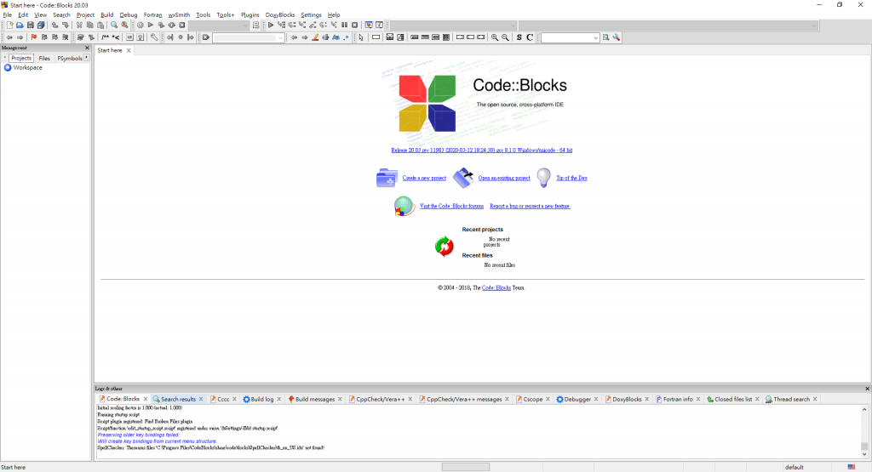Click the Thread search options wrench icon
Image resolution: width=872 pixels, height=472 pixels.
pos(617,37)
